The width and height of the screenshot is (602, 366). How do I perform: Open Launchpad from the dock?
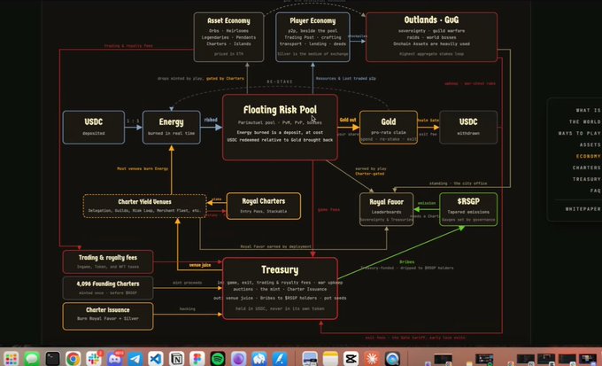(12, 359)
